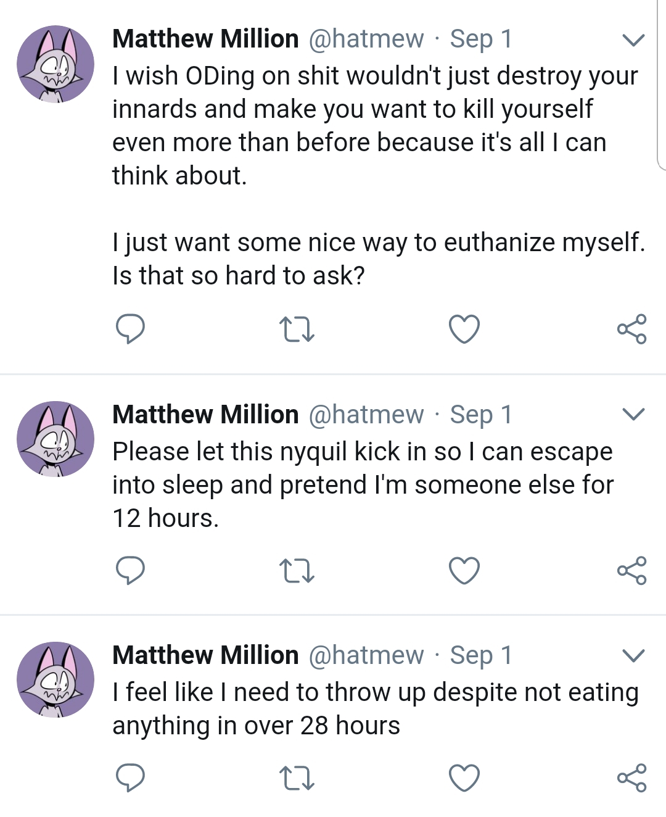Image resolution: width=666 pixels, height=817 pixels.
Task: Share the 'throw up' tweet
Action: (631, 778)
